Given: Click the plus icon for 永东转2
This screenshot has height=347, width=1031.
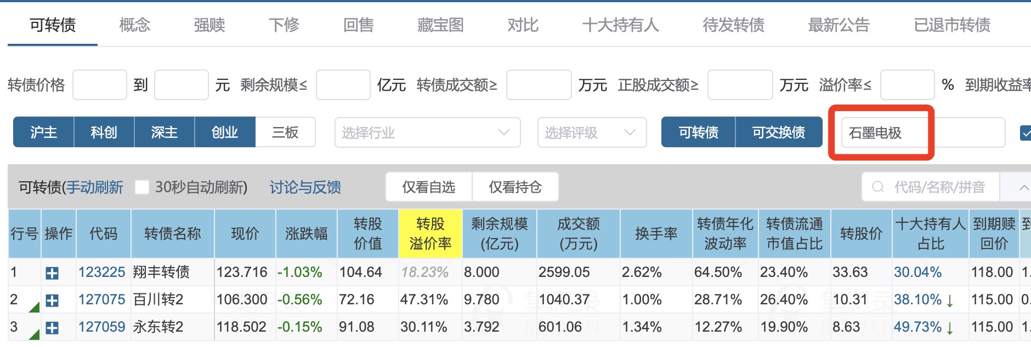Looking at the screenshot, I should (x=52, y=328).
